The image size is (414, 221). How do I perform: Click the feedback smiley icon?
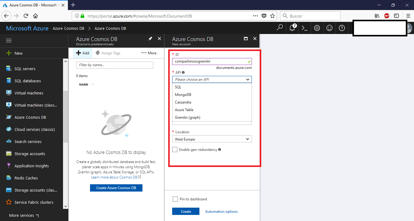point(329,28)
